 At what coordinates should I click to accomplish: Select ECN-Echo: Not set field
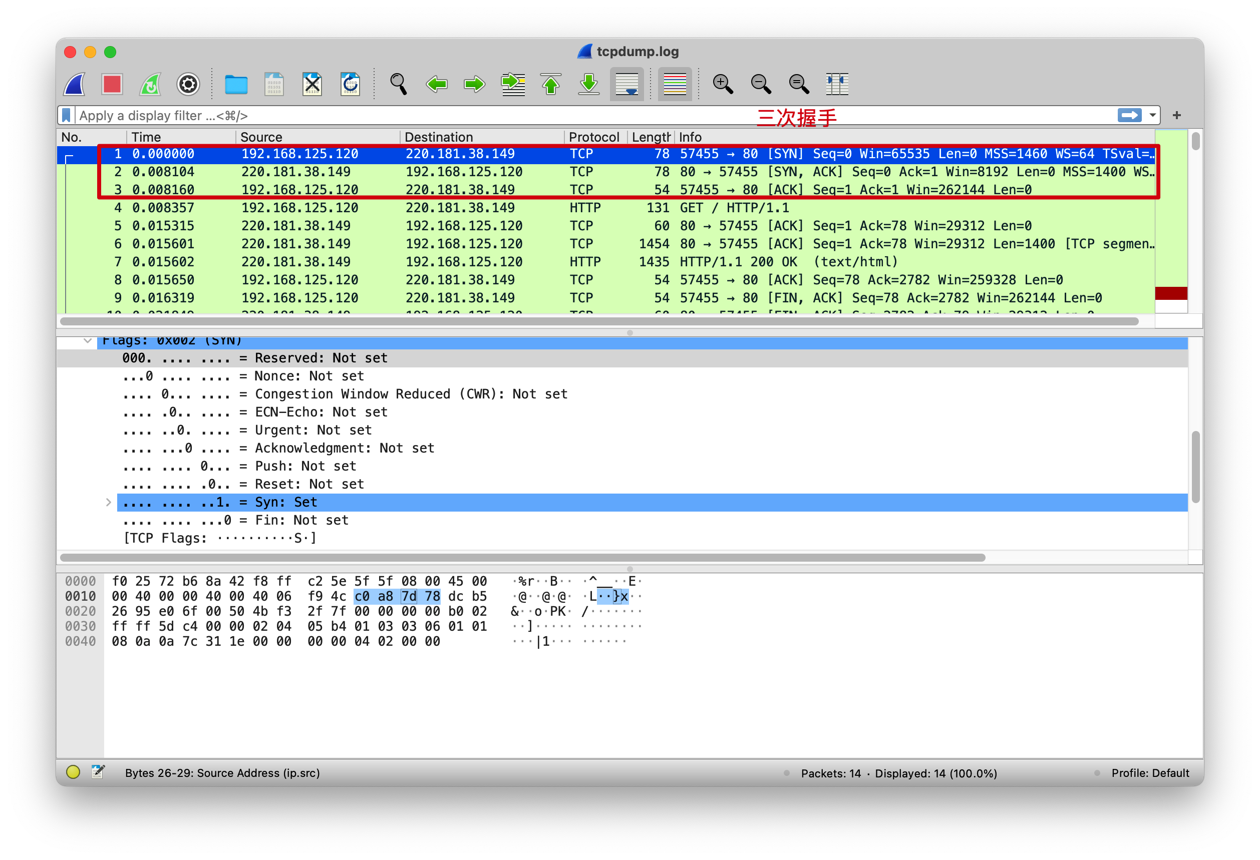pos(622,412)
